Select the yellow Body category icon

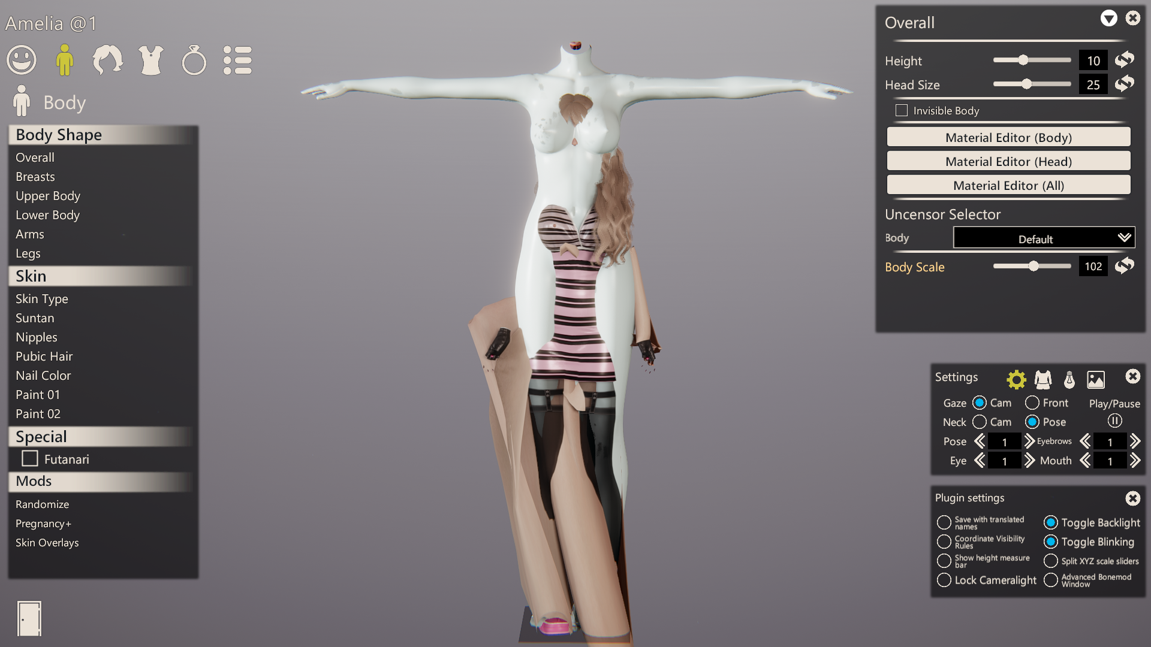64,60
